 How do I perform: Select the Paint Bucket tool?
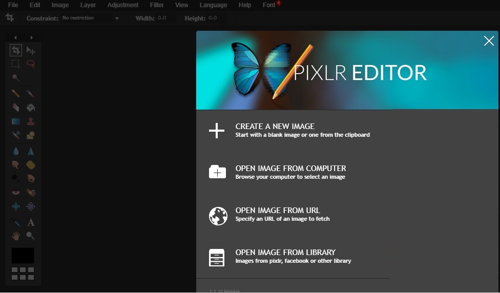coord(31,108)
